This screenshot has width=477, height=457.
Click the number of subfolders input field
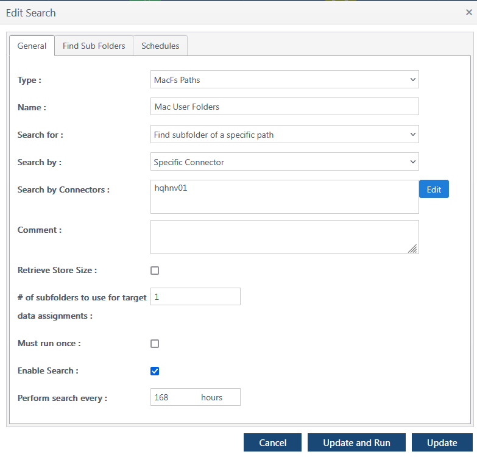tap(195, 297)
